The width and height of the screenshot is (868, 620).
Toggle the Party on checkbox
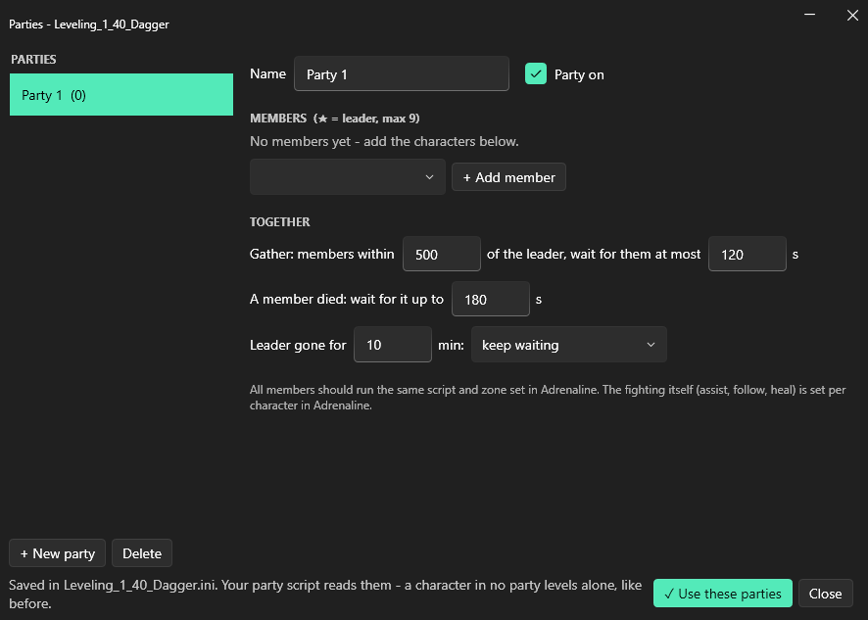point(535,74)
